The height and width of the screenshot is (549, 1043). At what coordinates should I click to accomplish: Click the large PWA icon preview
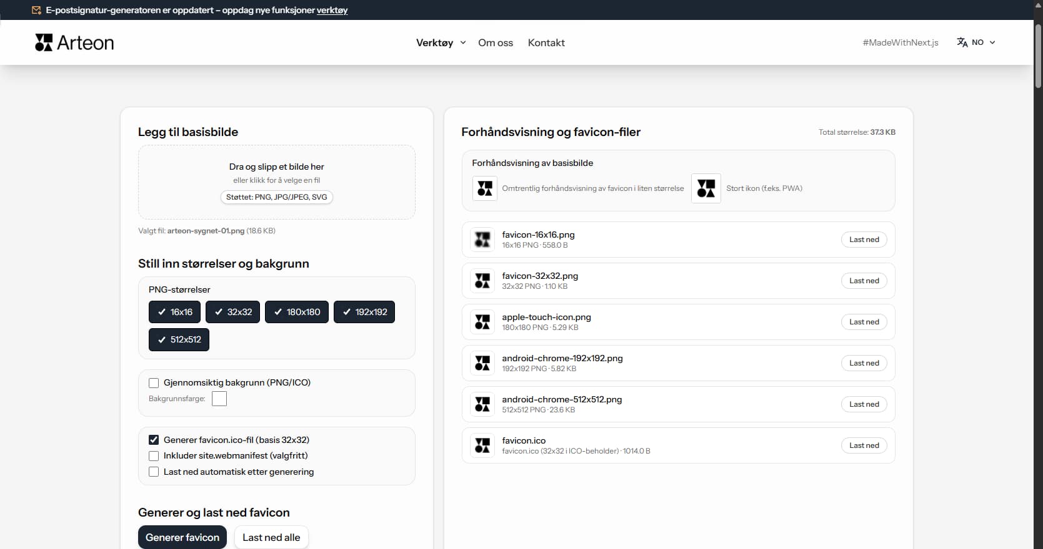point(706,188)
